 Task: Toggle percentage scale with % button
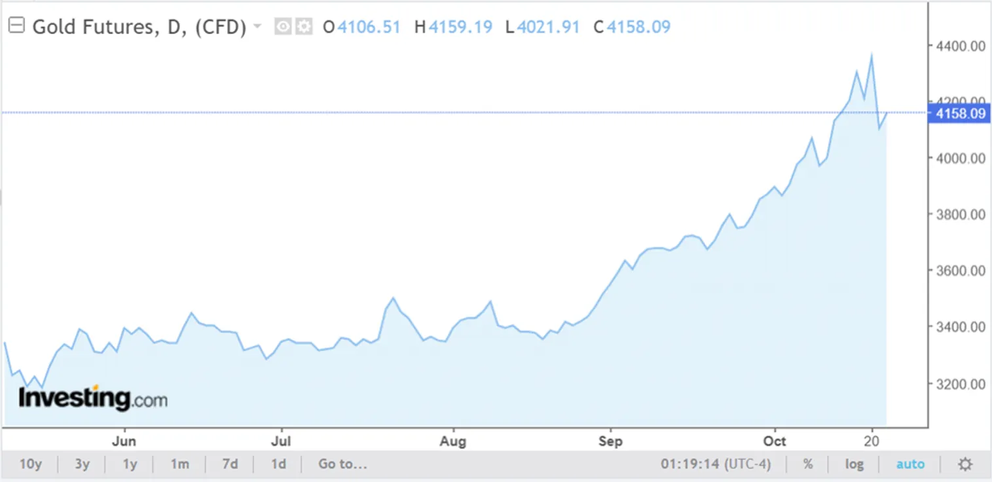808,464
